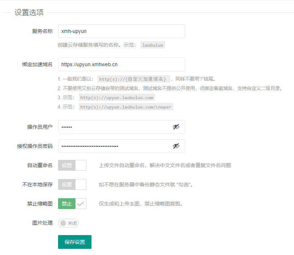Click description 上传文件自动重命名 text

click(x=165, y=165)
